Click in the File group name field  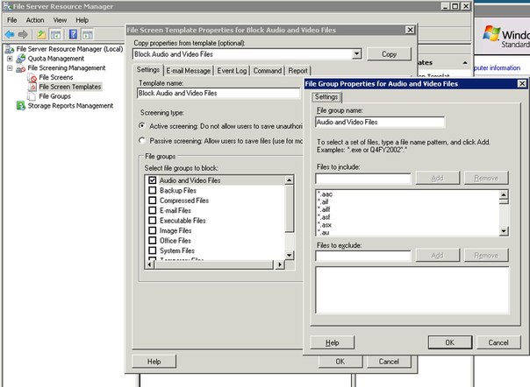pyautogui.click(x=380, y=122)
